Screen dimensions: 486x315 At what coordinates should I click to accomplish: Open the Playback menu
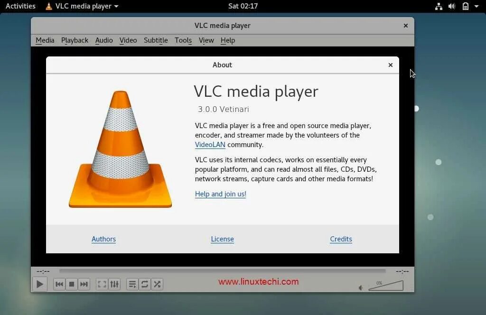pyautogui.click(x=75, y=40)
